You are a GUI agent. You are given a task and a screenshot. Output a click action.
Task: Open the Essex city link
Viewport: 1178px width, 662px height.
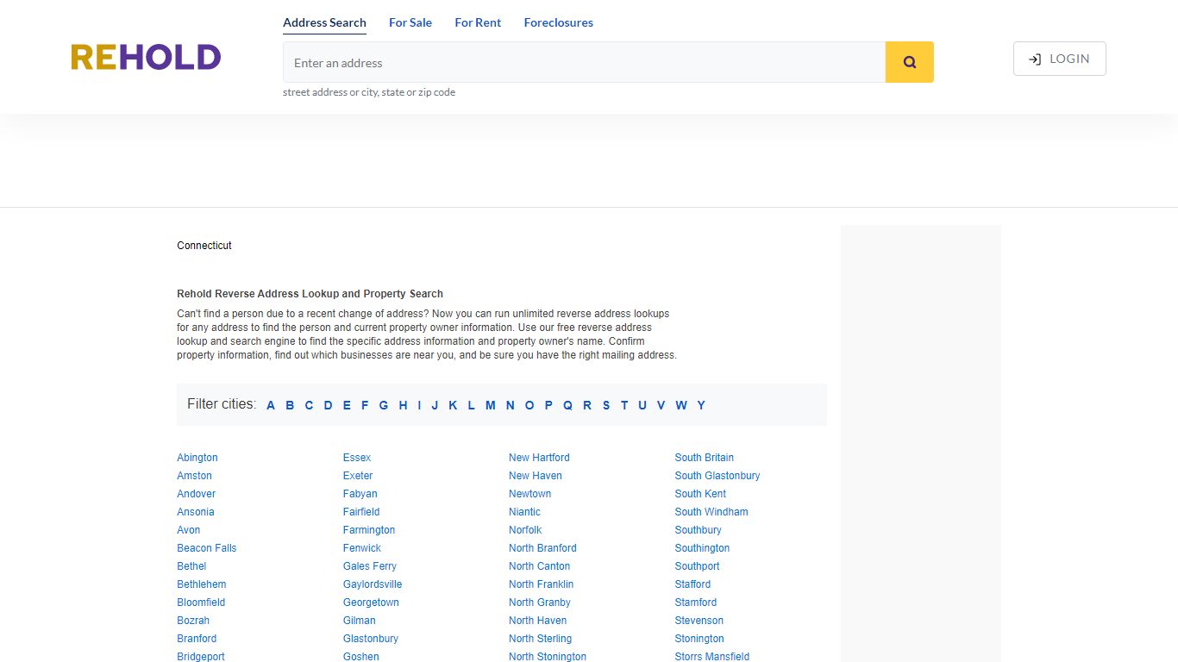point(357,458)
